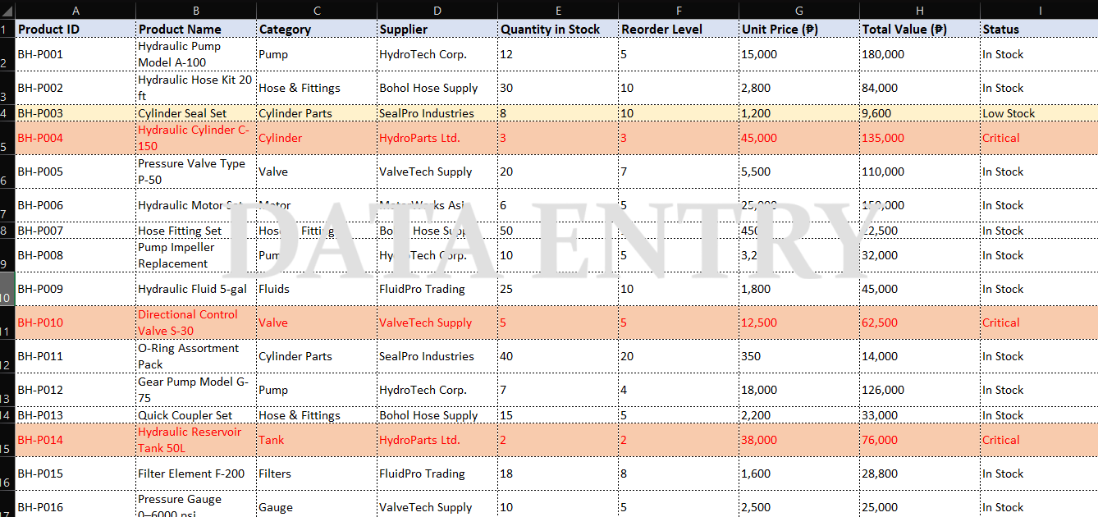Select column E header

coord(558,10)
